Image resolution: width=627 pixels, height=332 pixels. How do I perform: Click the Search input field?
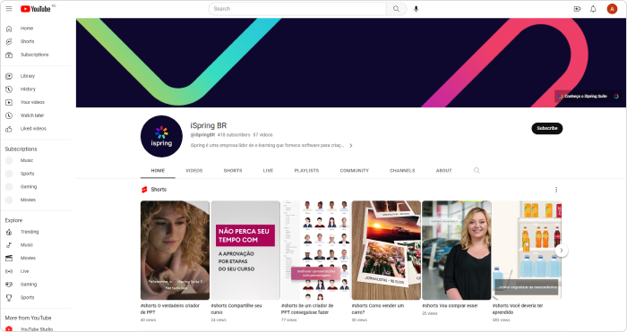click(297, 9)
